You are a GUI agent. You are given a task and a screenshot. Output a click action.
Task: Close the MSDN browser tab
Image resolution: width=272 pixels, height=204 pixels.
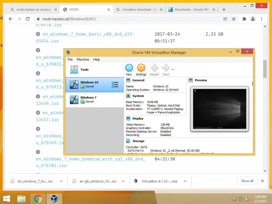109,10
